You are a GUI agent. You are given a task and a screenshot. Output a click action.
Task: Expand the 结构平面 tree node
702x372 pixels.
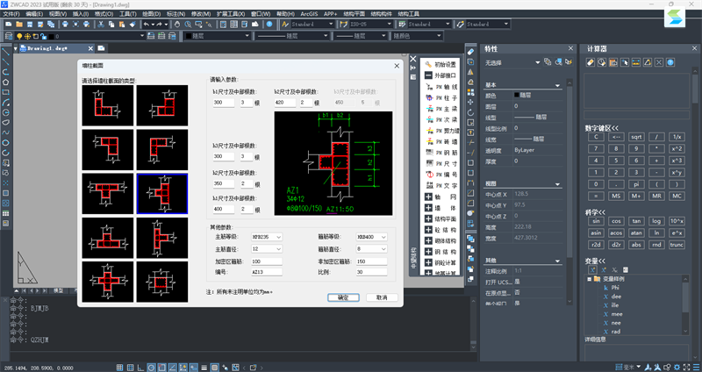(428, 218)
